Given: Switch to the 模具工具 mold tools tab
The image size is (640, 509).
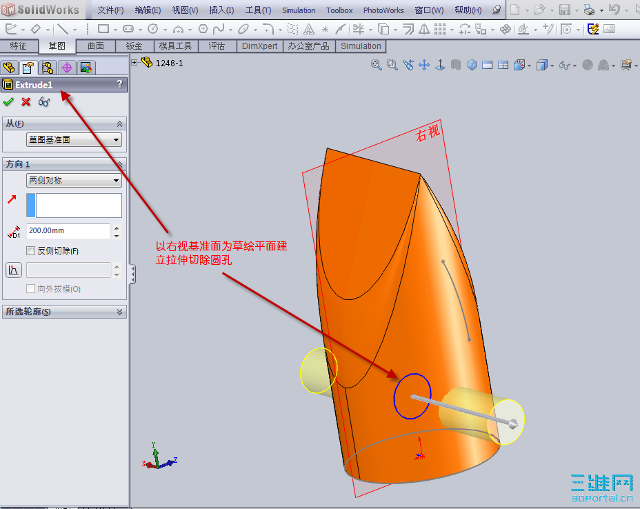Looking at the screenshot, I should click(x=175, y=46).
